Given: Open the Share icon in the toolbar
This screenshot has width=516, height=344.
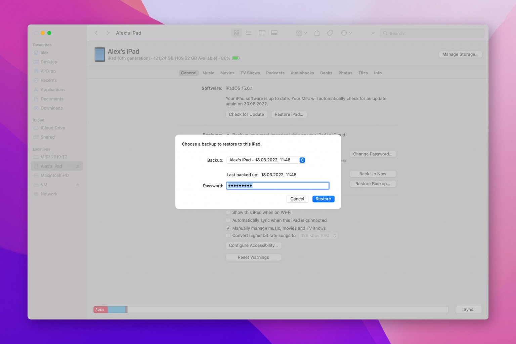Looking at the screenshot, I should (x=317, y=33).
